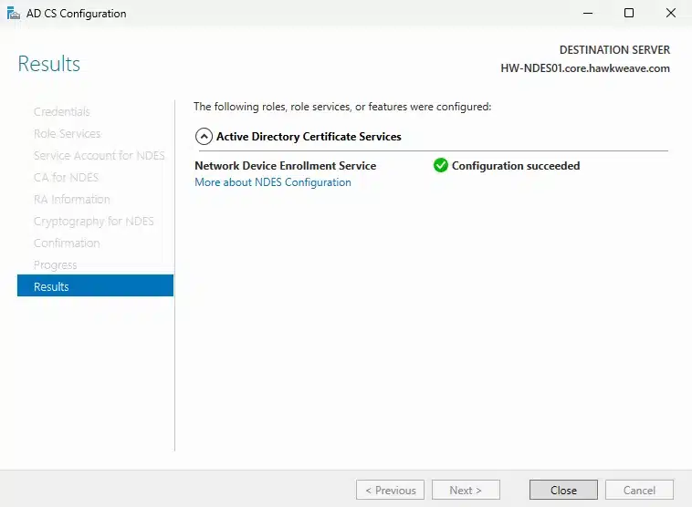This screenshot has width=692, height=507.
Task: Click the AD CS Configuration title bar icon
Action: (12, 14)
